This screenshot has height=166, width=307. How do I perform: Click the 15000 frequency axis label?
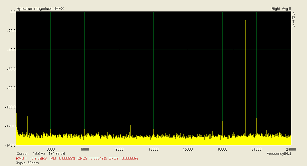(x=188, y=149)
